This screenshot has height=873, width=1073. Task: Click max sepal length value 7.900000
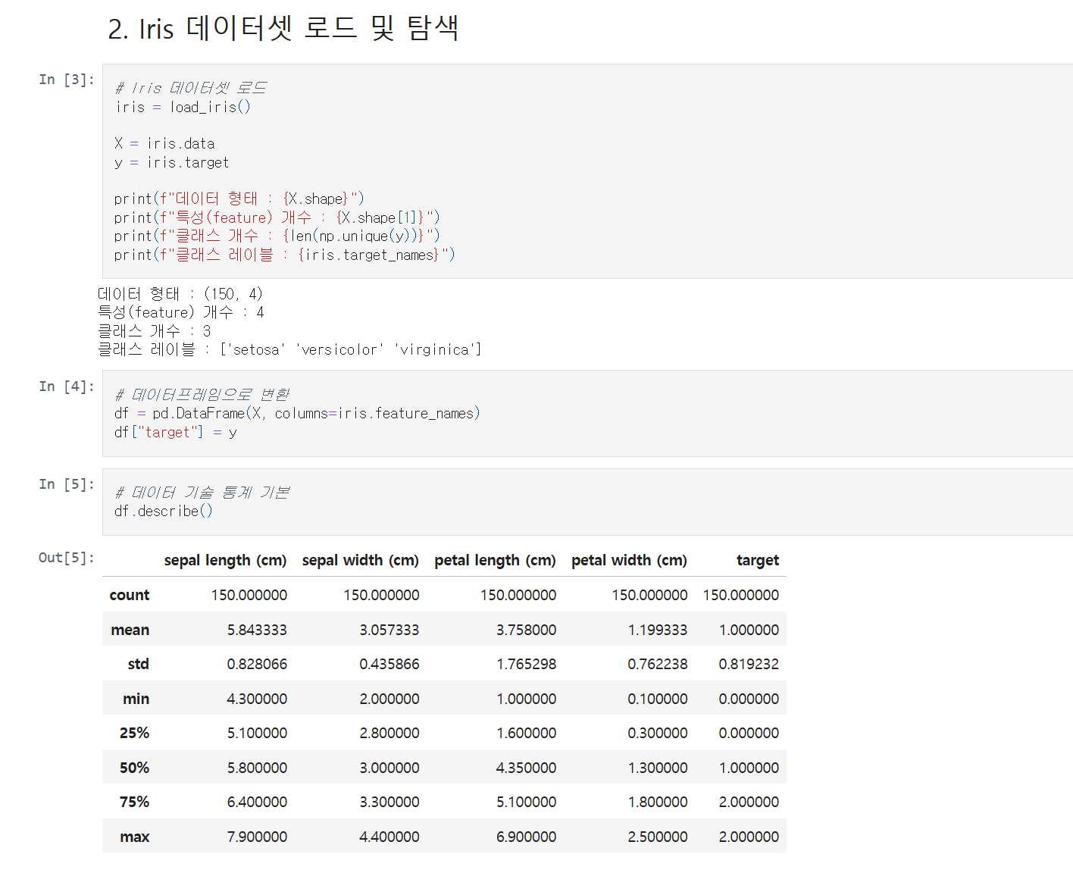point(258,837)
